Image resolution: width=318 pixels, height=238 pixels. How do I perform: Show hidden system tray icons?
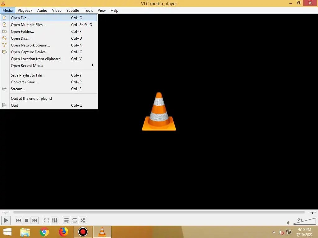[274, 232]
